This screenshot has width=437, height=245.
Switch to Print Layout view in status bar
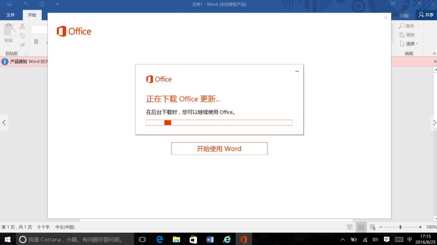pos(360,227)
